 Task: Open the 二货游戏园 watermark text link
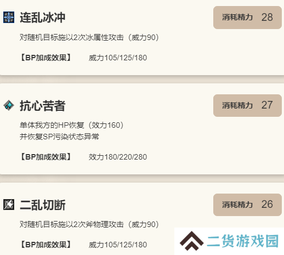(x=243, y=241)
